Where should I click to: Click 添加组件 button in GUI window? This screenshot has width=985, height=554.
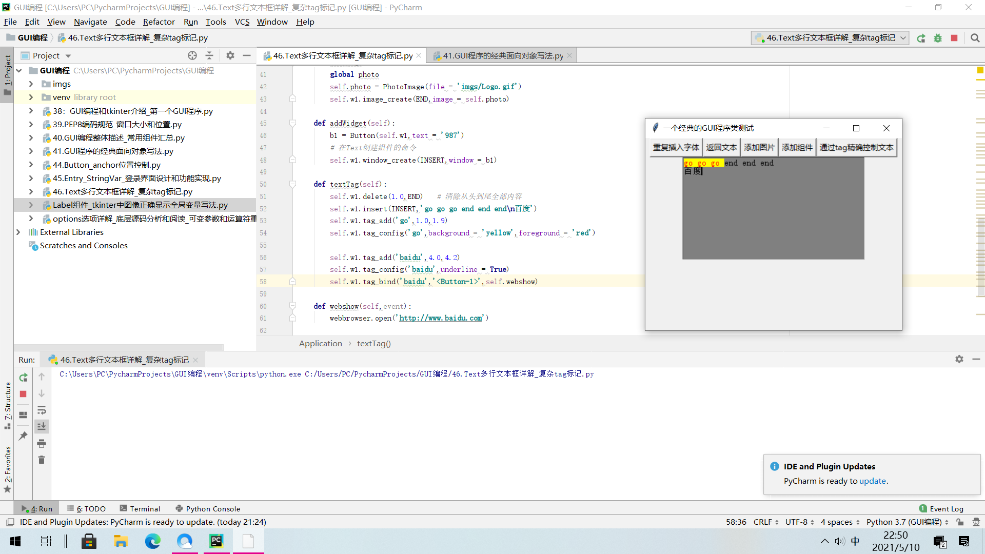click(x=797, y=148)
